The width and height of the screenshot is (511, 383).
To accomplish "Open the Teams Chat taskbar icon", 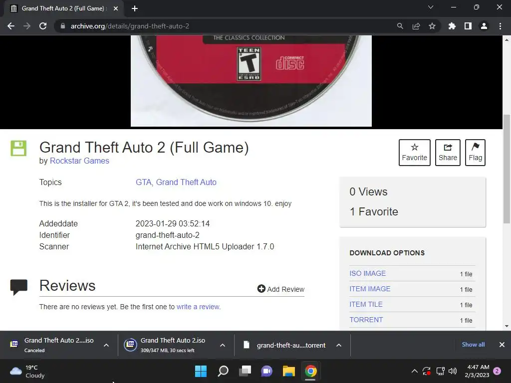I will [266, 371].
